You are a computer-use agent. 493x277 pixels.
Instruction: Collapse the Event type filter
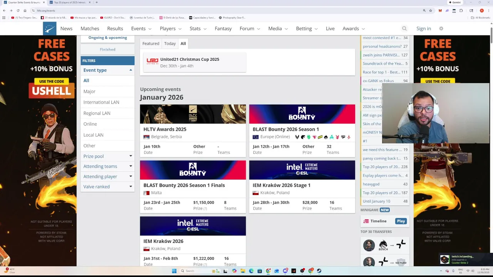(107, 70)
